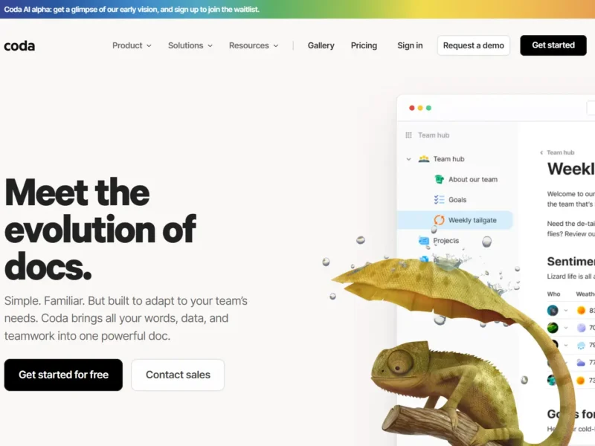Click the grid icon beside Team hub
Viewport: 595px width, 446px height.
pyautogui.click(x=408, y=135)
